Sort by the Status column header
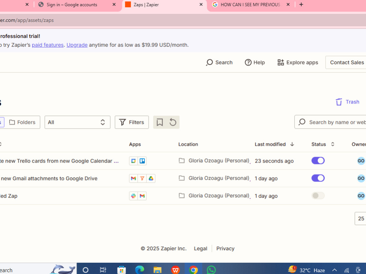This screenshot has height=274, width=366. (323, 144)
